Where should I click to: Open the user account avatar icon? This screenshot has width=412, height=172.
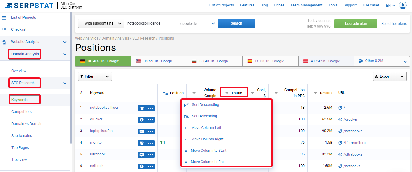[x=403, y=5]
